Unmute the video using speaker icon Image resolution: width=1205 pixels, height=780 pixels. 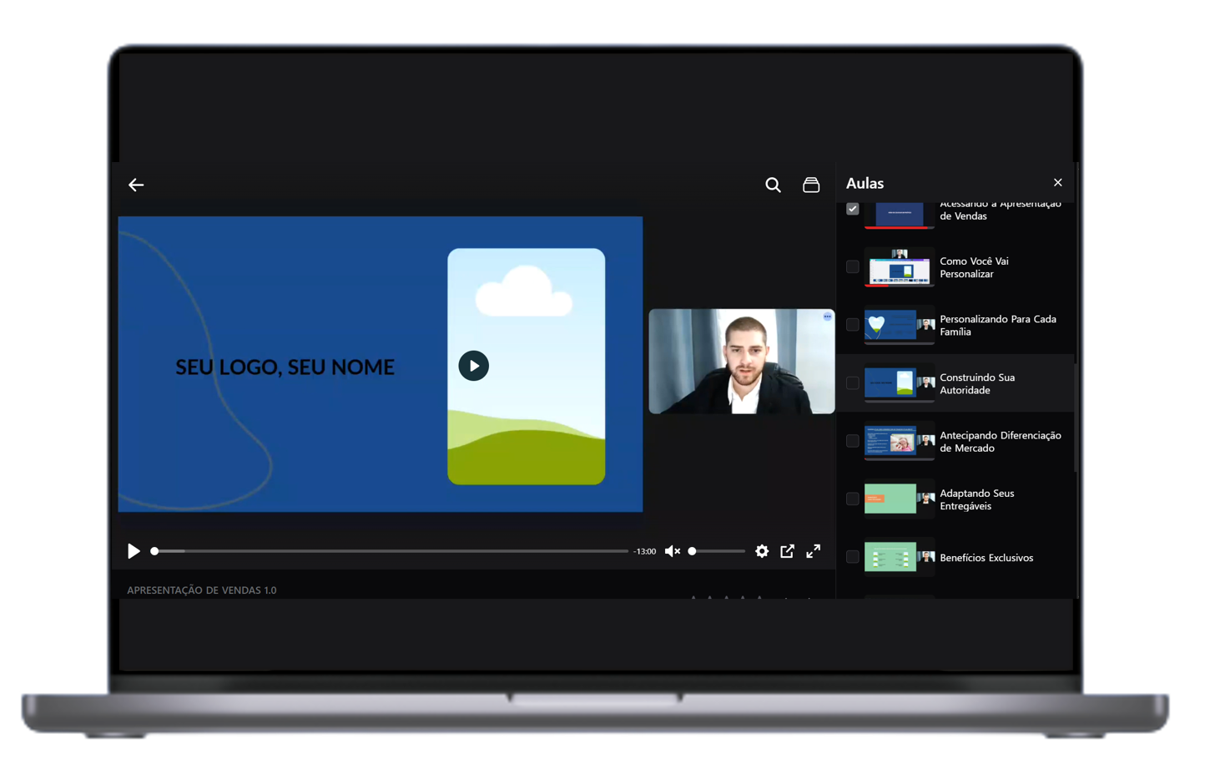pos(672,551)
